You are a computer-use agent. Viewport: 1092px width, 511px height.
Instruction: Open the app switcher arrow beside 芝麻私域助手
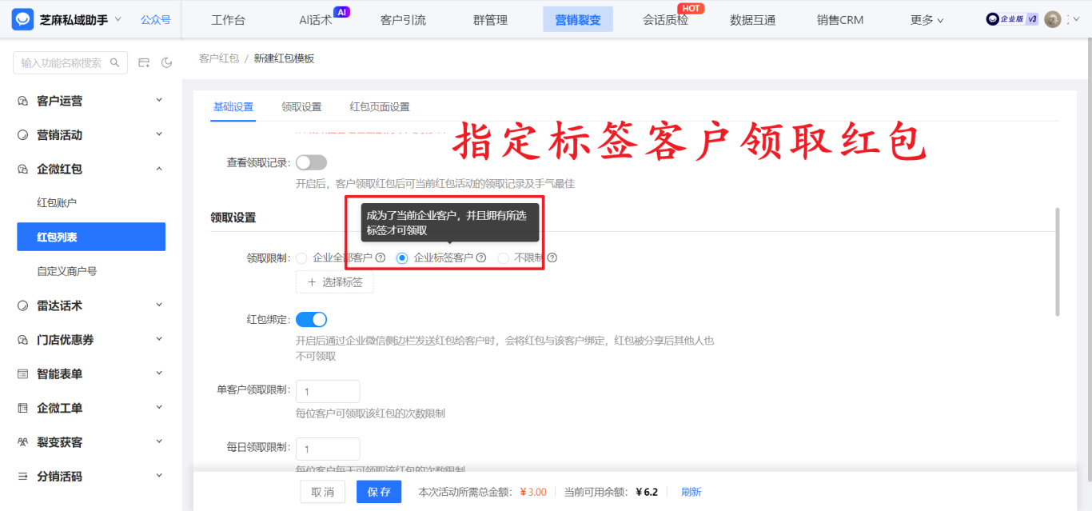[x=119, y=18]
